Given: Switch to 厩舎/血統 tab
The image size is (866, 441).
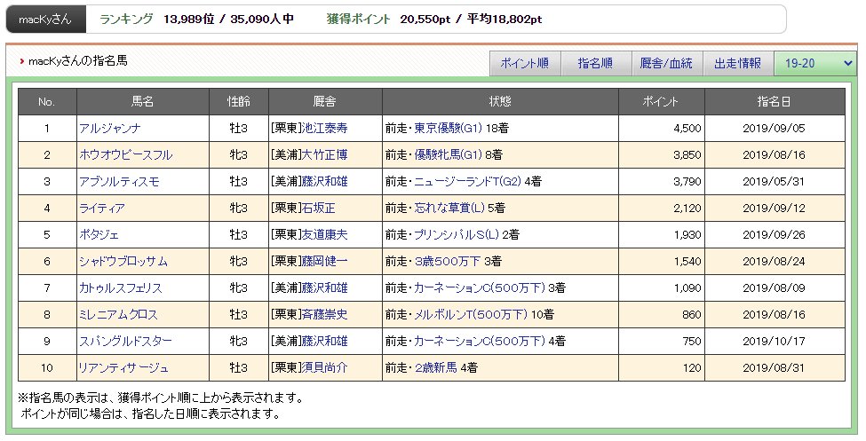Looking at the screenshot, I should 666,64.
